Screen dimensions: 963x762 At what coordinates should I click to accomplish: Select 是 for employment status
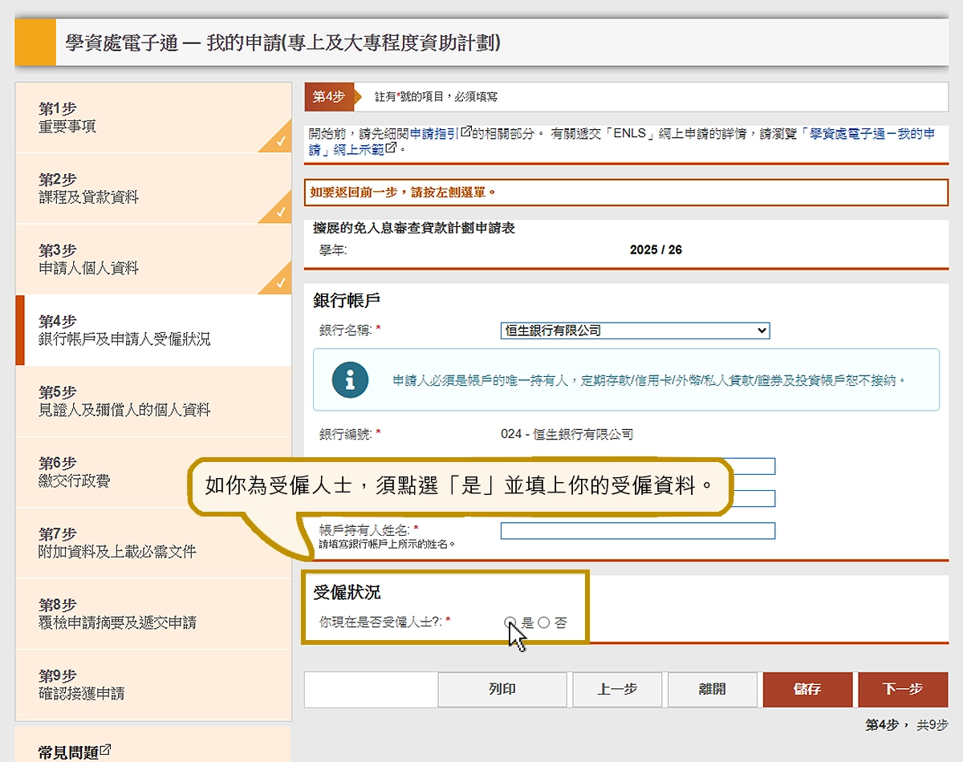[510, 622]
